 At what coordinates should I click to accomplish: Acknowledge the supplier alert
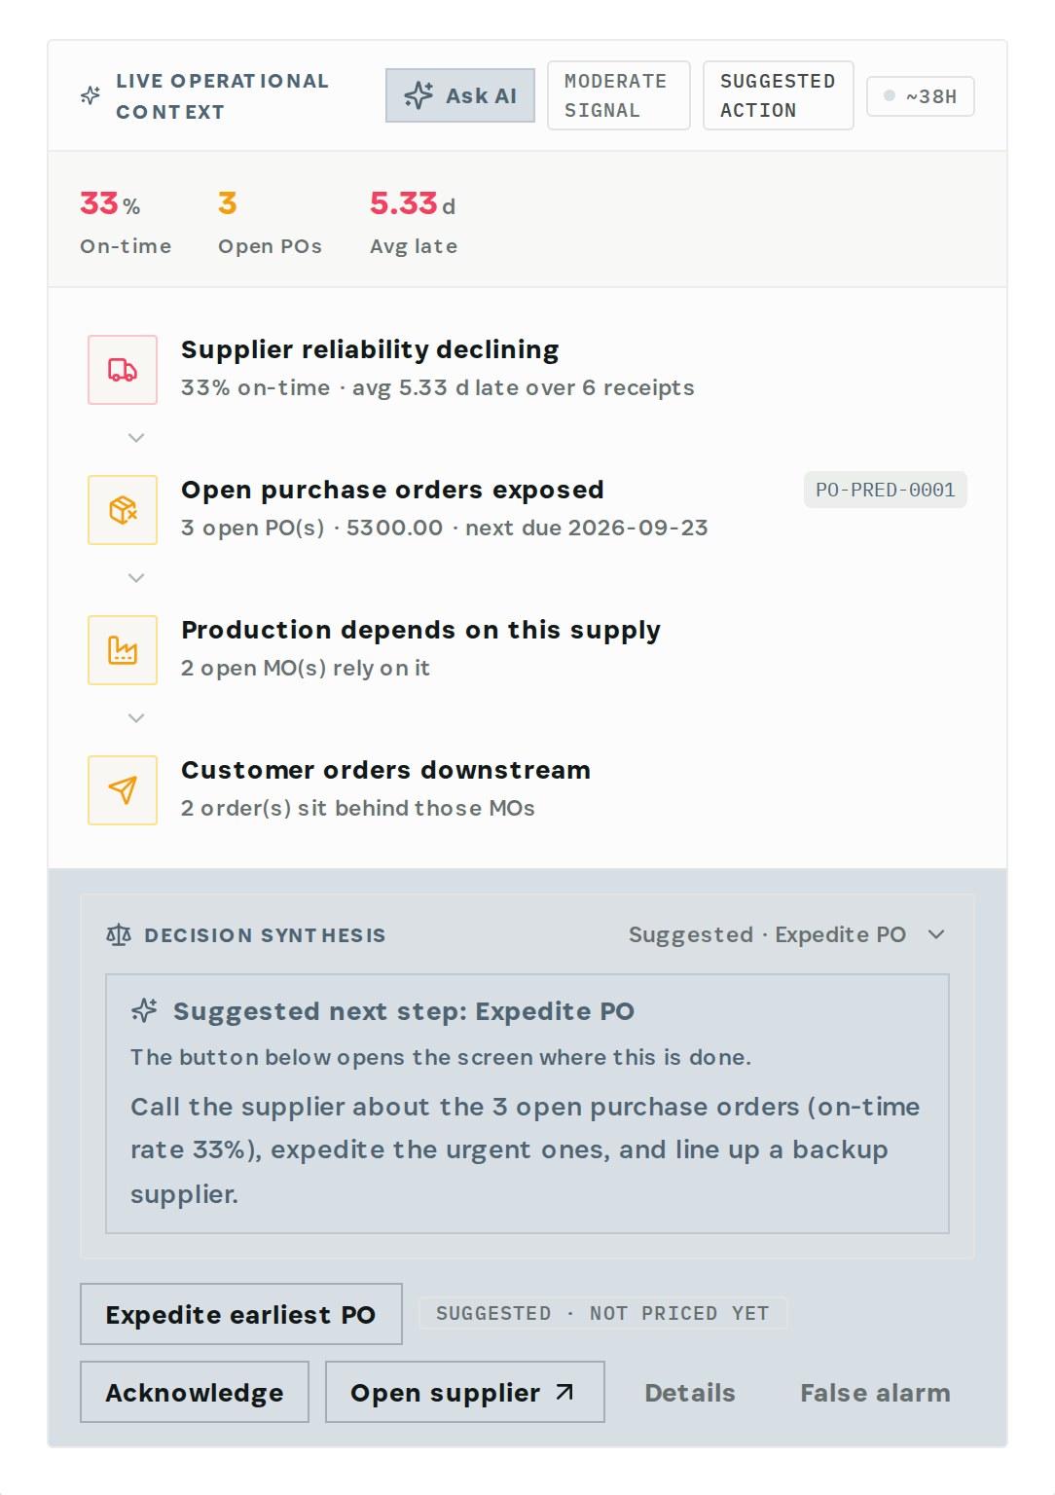coord(195,1392)
